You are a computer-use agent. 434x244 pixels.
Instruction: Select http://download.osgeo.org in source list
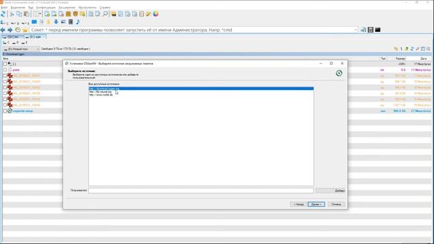(x=201, y=89)
